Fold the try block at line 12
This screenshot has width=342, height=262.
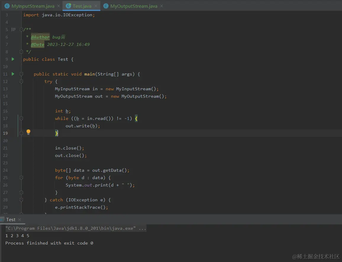21,81
